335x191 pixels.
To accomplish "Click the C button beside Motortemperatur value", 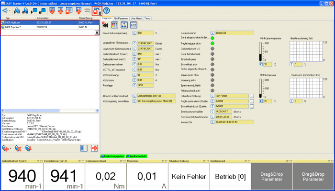I will pos(261,101).
